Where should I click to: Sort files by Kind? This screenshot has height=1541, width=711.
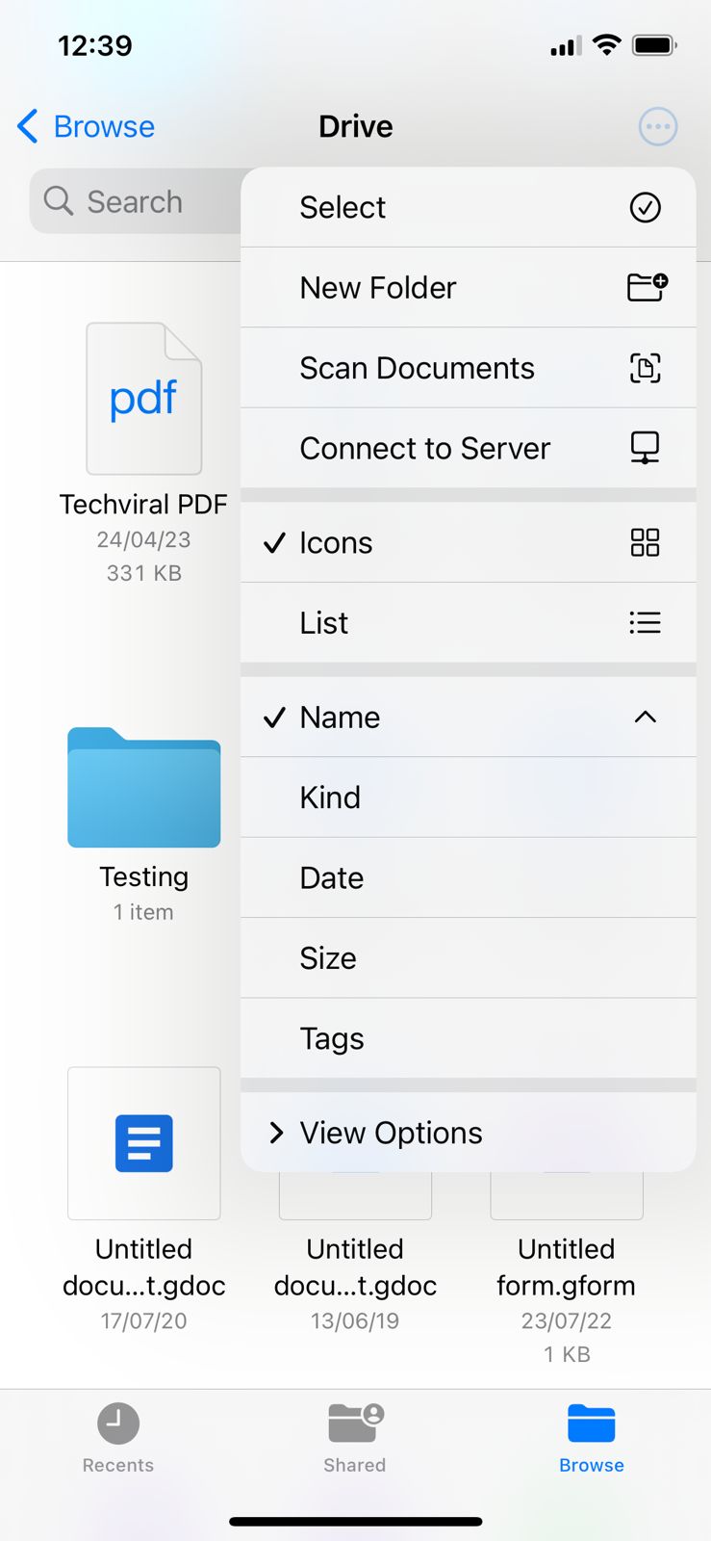click(x=330, y=797)
